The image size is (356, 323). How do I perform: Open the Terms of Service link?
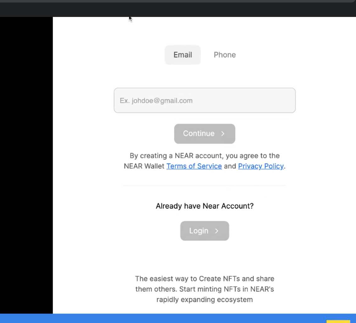click(194, 166)
